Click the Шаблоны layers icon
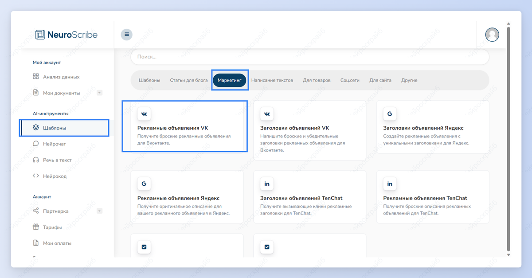This screenshot has width=532, height=278. [x=36, y=128]
